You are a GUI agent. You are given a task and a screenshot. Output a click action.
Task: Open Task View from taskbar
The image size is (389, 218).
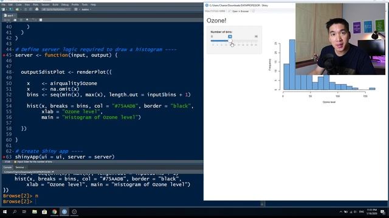[24, 212]
